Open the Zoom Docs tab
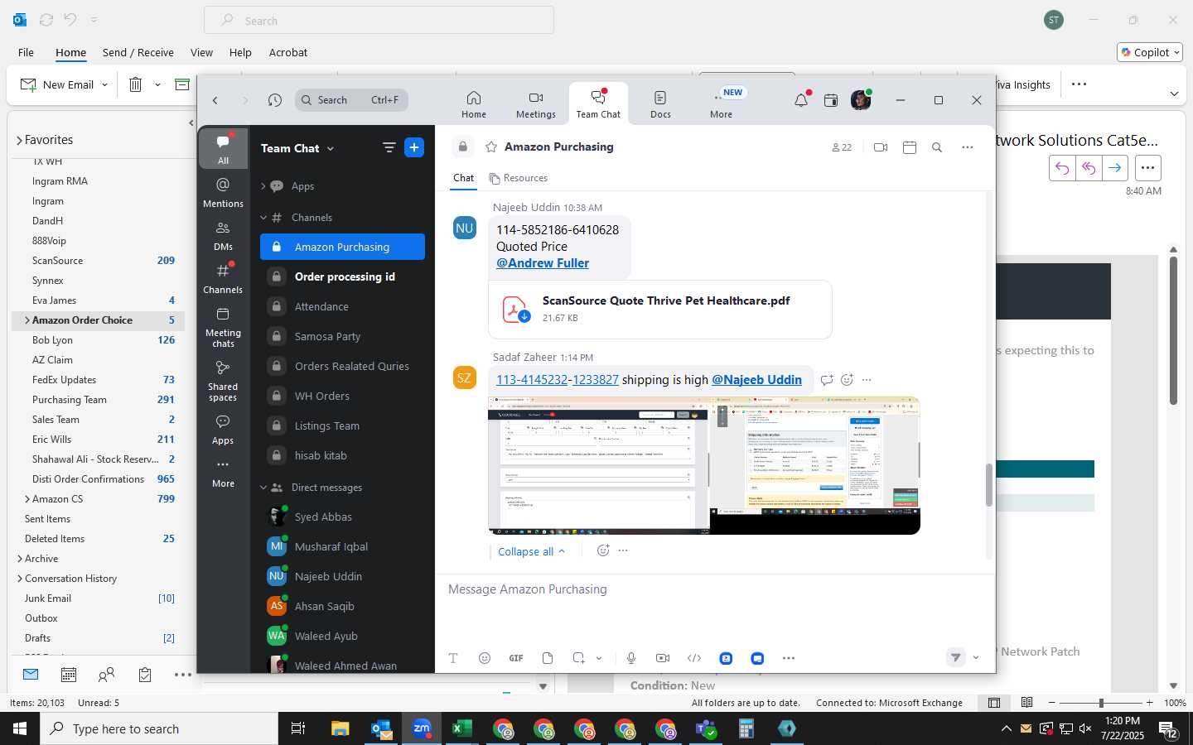Screen dimensions: 1193x745 660,104
